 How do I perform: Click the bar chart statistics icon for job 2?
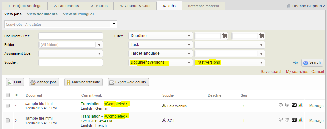coord(301,120)
